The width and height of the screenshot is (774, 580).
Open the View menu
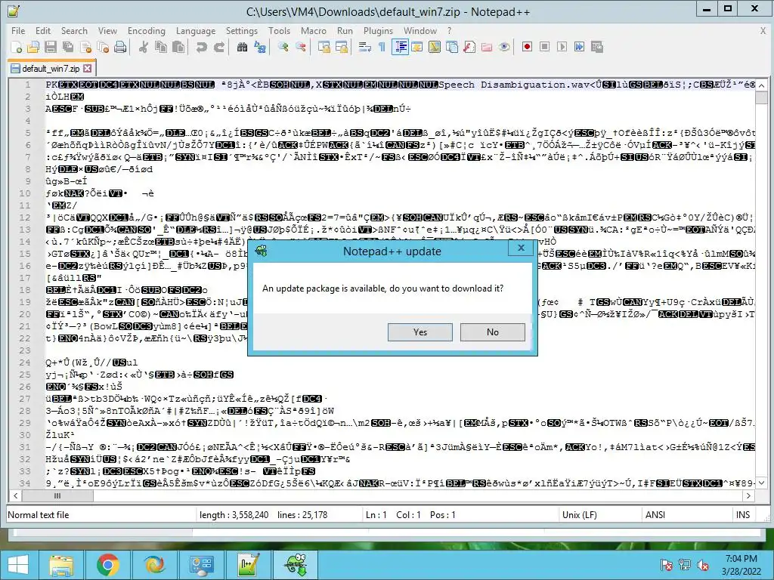pos(107,30)
